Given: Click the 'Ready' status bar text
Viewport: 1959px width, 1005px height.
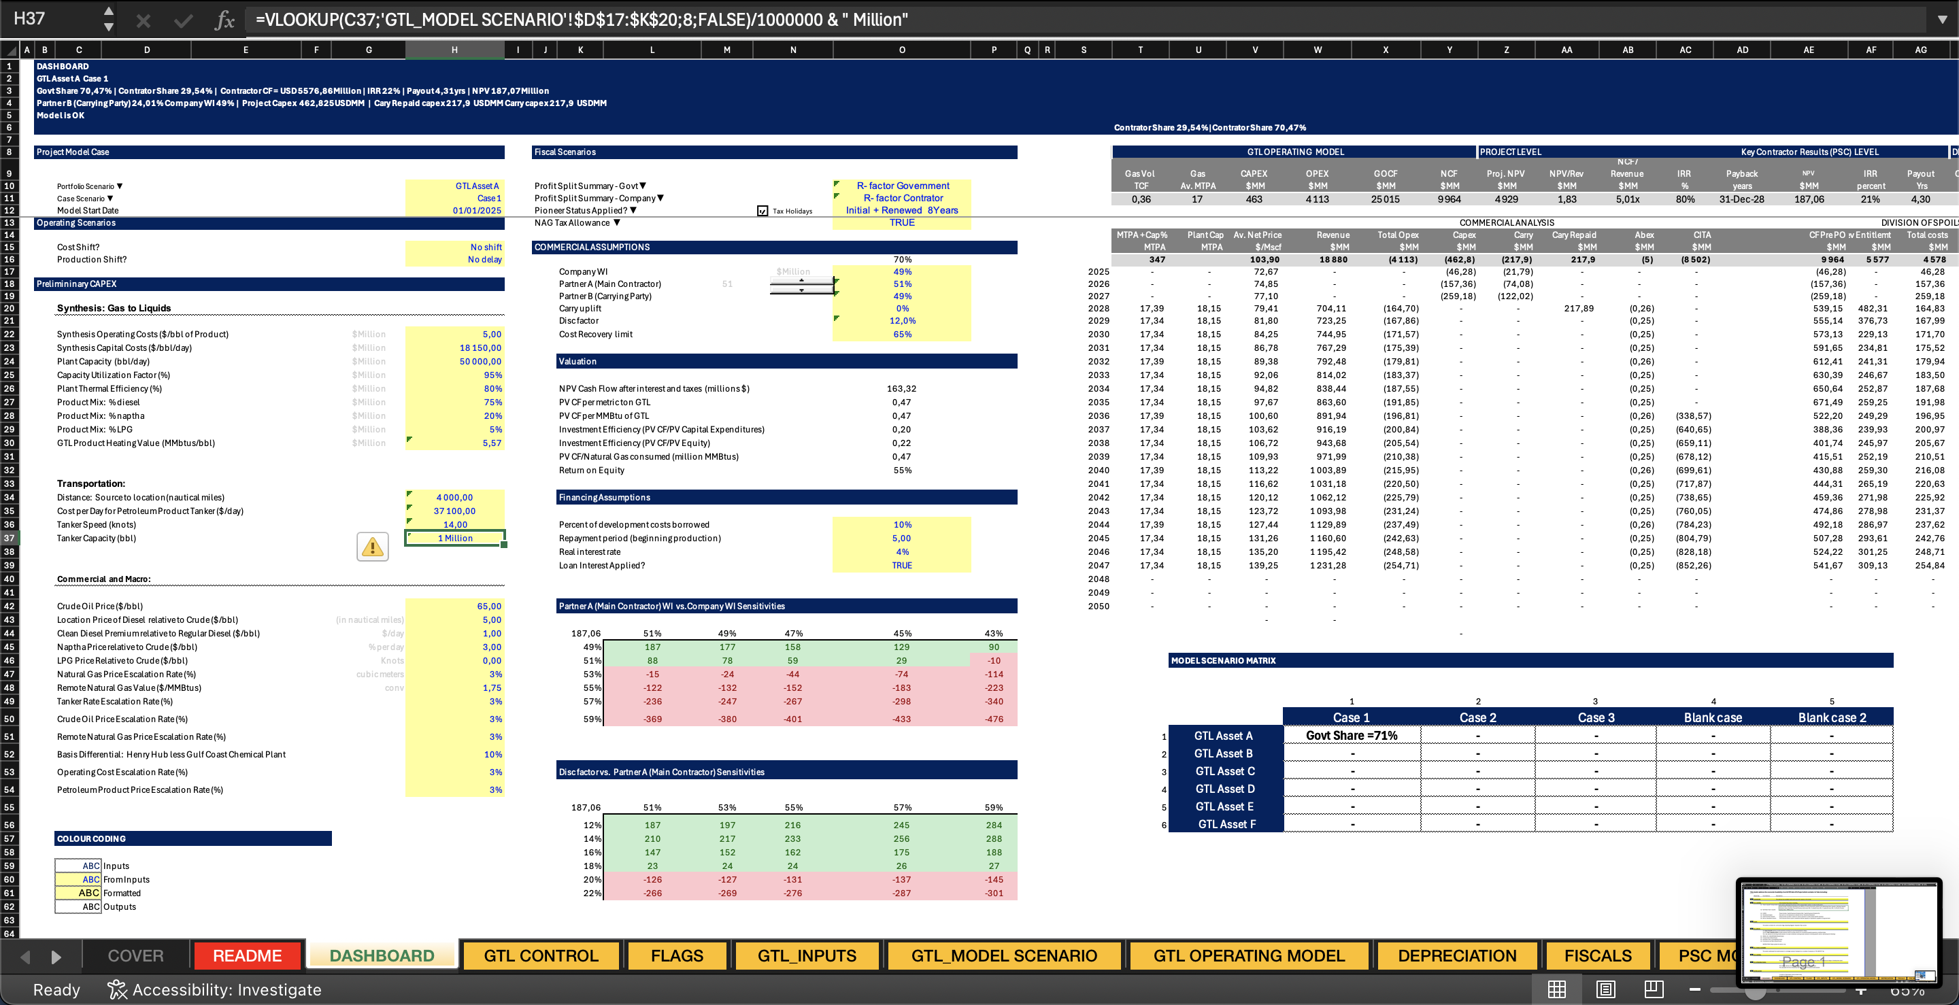Looking at the screenshot, I should click(x=56, y=990).
